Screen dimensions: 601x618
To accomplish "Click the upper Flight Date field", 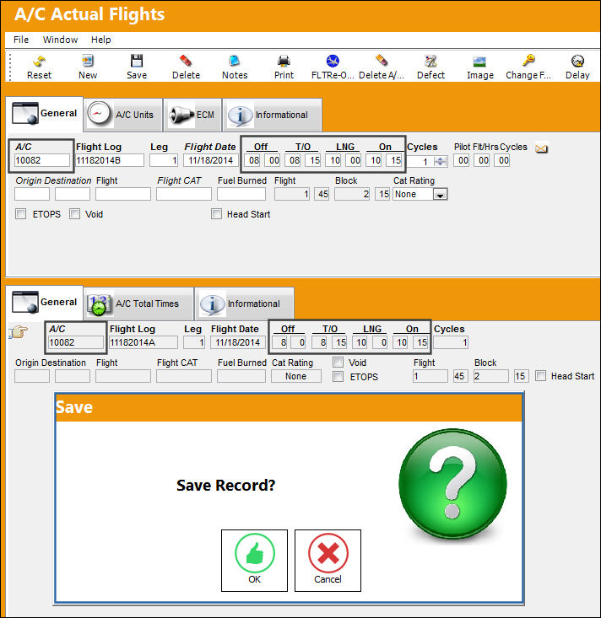I will [x=210, y=160].
